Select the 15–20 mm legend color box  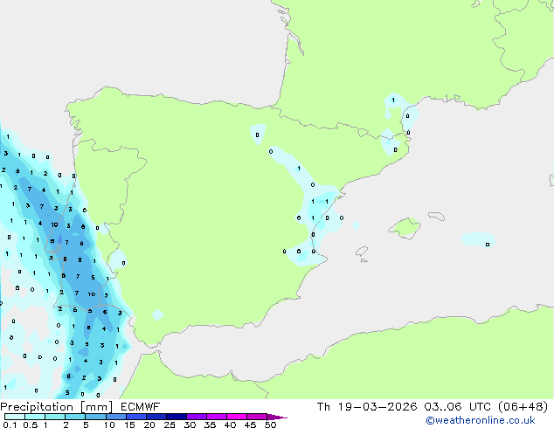135,417
